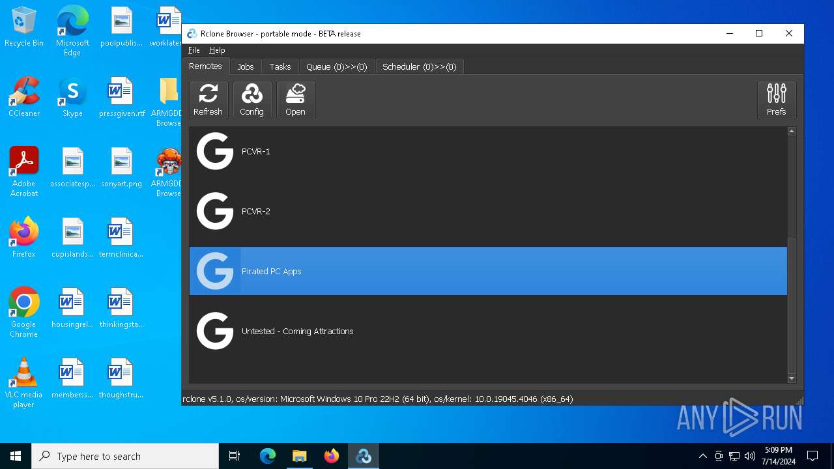Click the Rclone Browser taskbar icon
Screen dimensions: 834x469
(x=364, y=456)
